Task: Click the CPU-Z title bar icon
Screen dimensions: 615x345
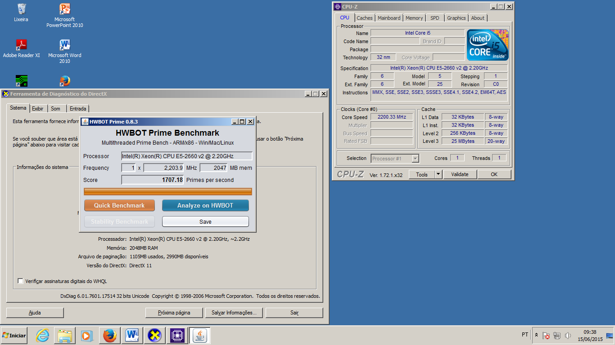Action: click(x=338, y=7)
